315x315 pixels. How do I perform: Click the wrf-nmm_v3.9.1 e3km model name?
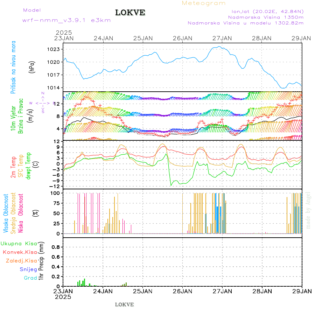[x=66, y=20]
